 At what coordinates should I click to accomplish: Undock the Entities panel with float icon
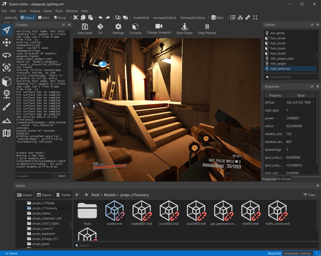(x=312, y=25)
